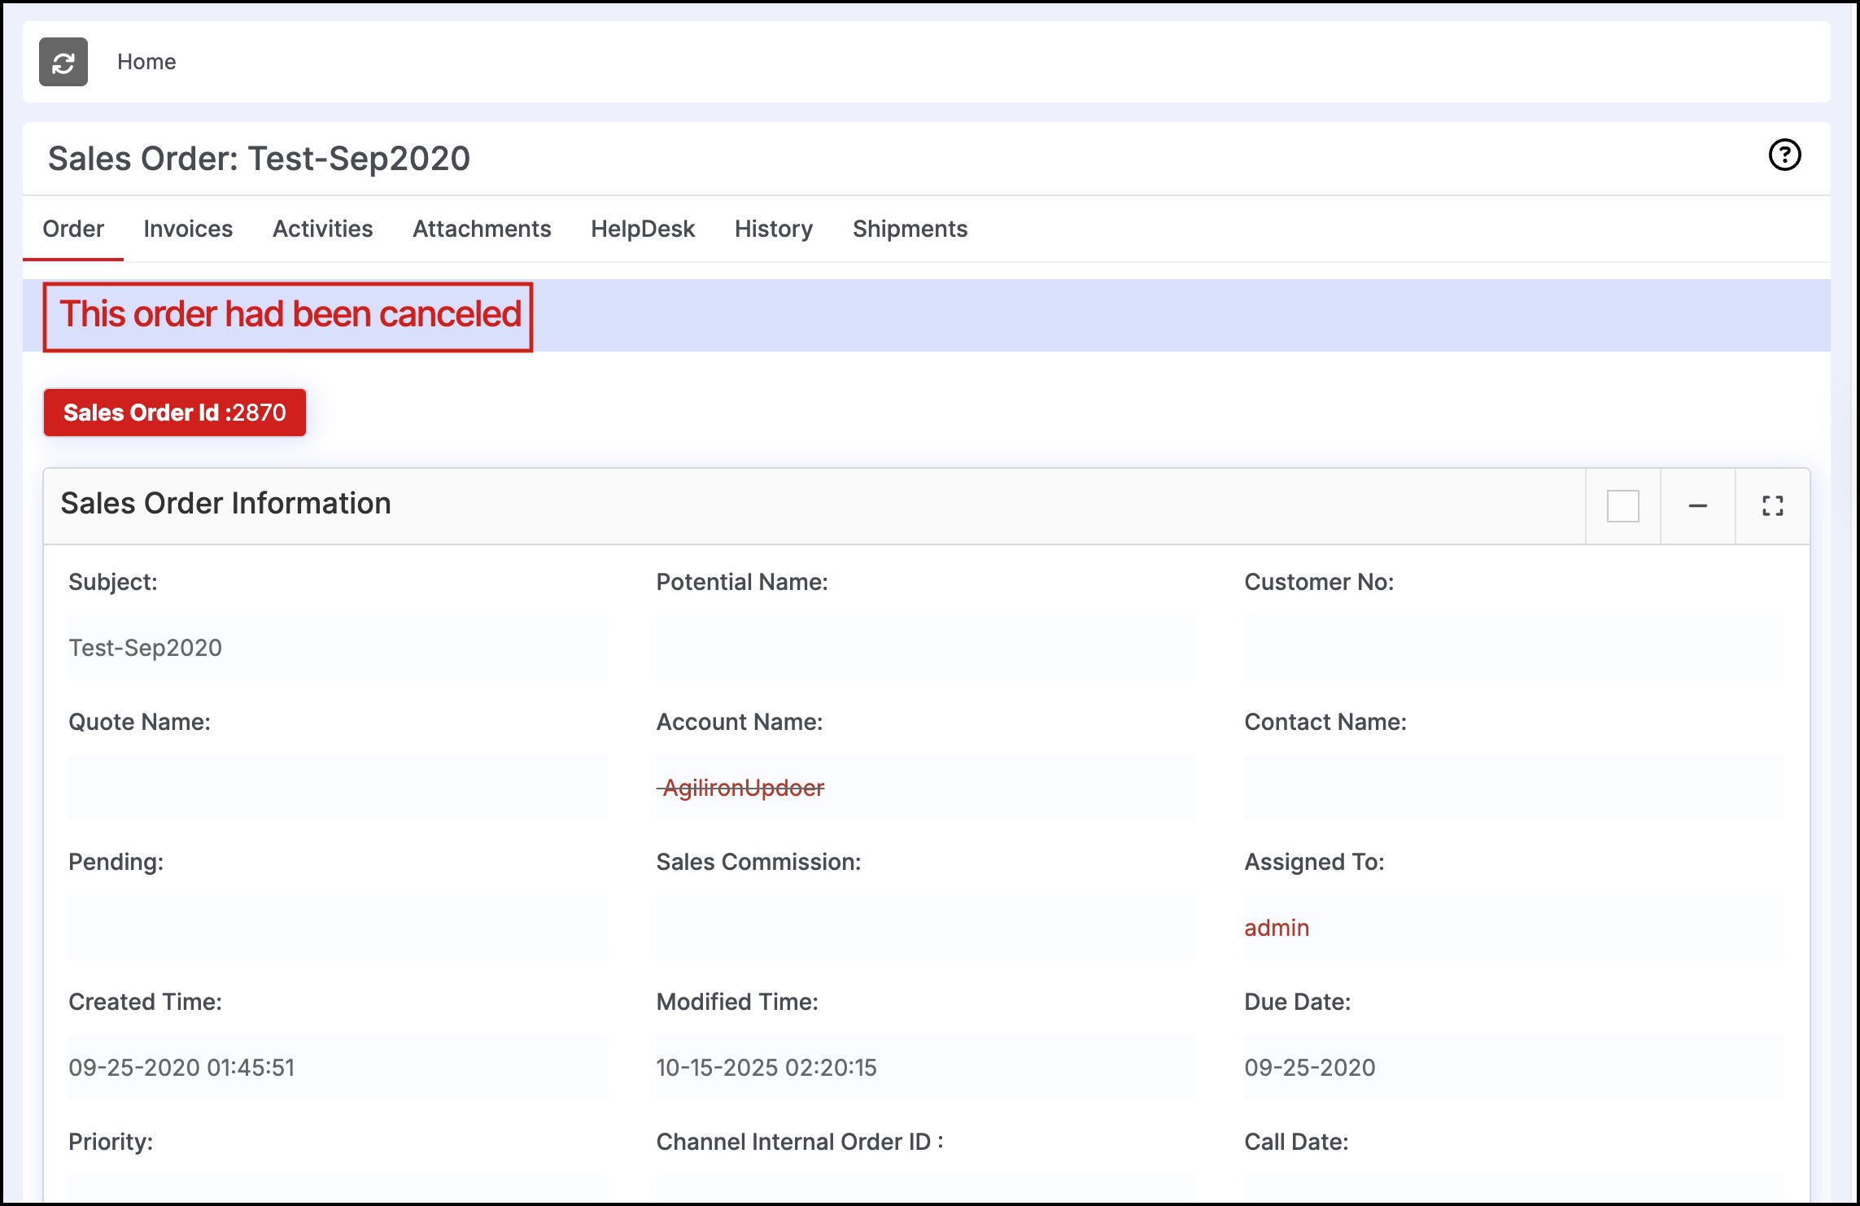Switch to the Invoices tab
This screenshot has height=1206, width=1860.
click(188, 229)
